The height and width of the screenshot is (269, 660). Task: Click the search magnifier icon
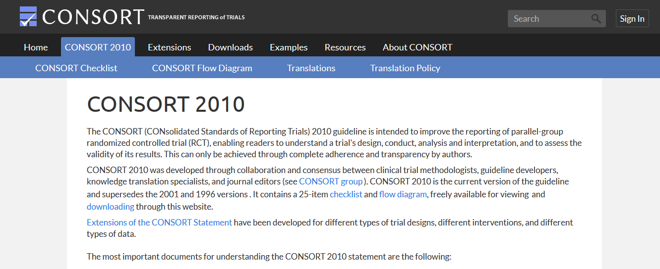[x=596, y=19]
